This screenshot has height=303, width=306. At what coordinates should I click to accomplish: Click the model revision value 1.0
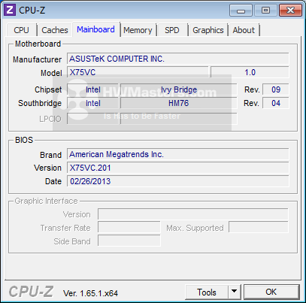coord(250,72)
